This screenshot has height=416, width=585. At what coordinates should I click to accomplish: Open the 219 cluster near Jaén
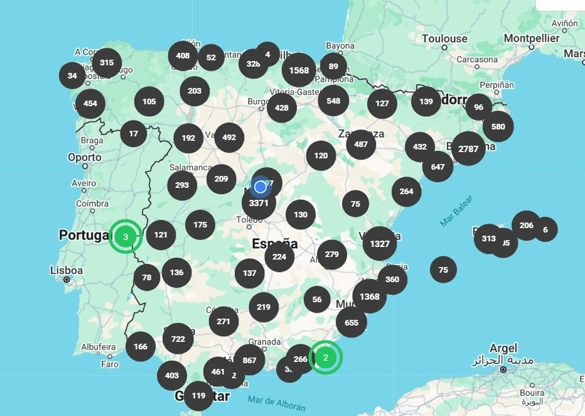click(264, 307)
